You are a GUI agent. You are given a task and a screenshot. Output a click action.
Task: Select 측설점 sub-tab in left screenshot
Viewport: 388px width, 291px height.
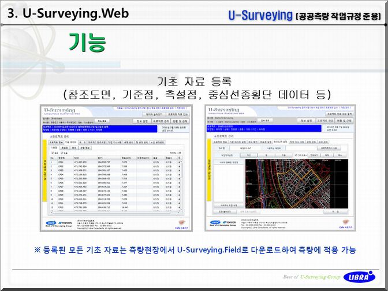click(65, 148)
